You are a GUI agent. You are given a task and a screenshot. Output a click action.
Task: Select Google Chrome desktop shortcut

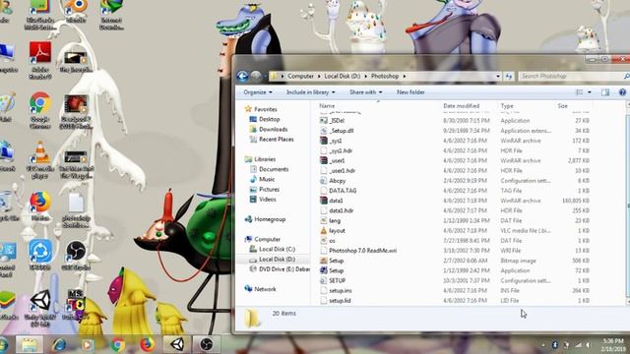(x=39, y=110)
